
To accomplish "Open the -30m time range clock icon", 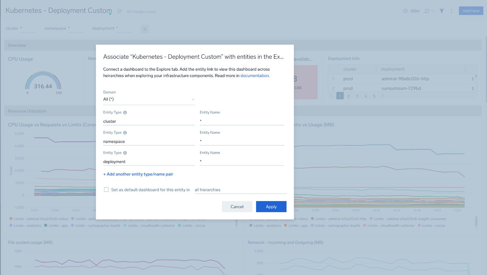I will (x=405, y=11).
